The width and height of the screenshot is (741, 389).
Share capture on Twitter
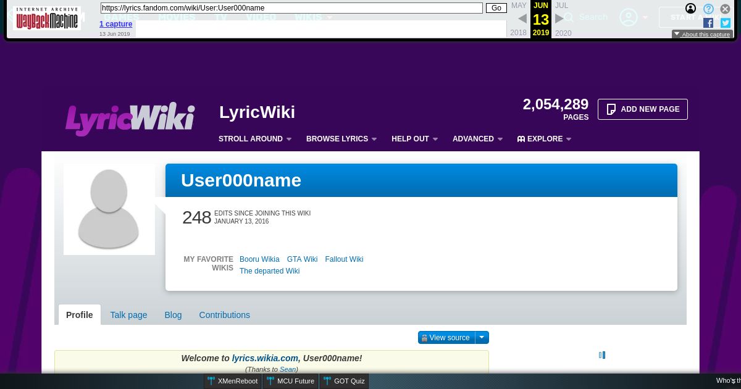(726, 23)
